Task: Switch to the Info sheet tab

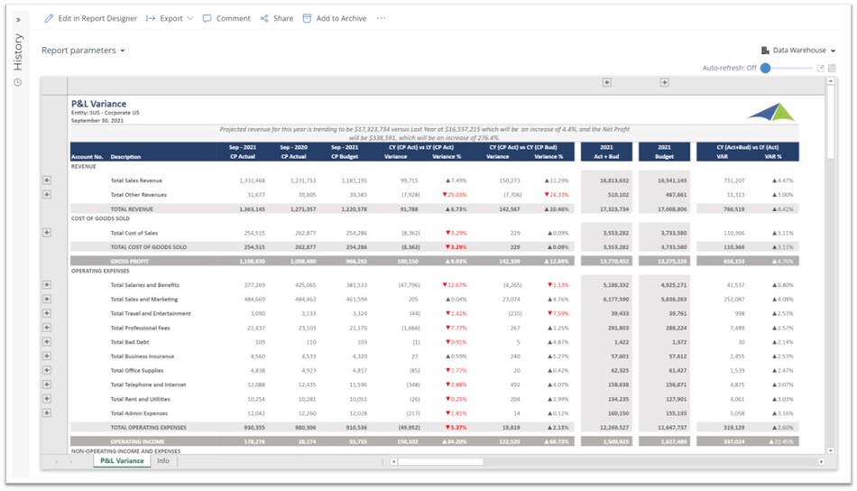Action: (x=163, y=461)
